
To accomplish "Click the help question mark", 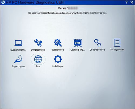I will pos(126,2).
